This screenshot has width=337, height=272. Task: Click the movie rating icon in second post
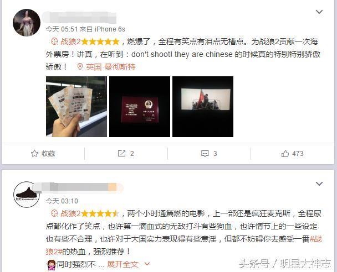point(54,213)
